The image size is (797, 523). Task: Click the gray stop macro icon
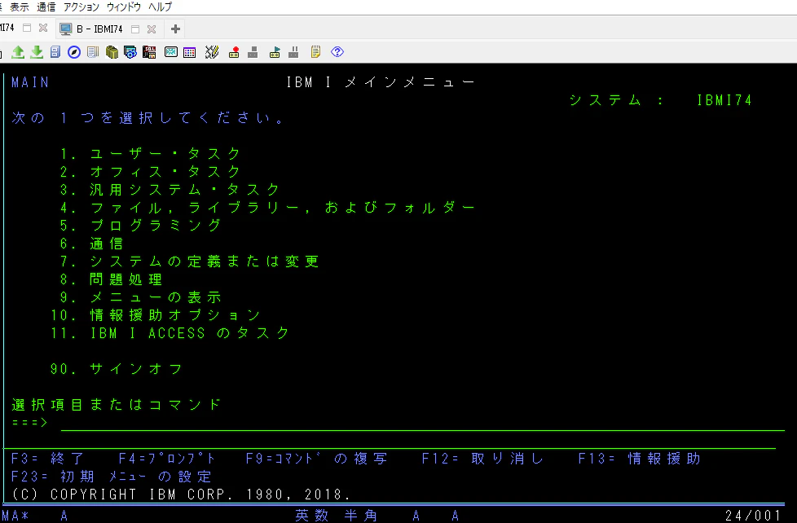pos(253,52)
